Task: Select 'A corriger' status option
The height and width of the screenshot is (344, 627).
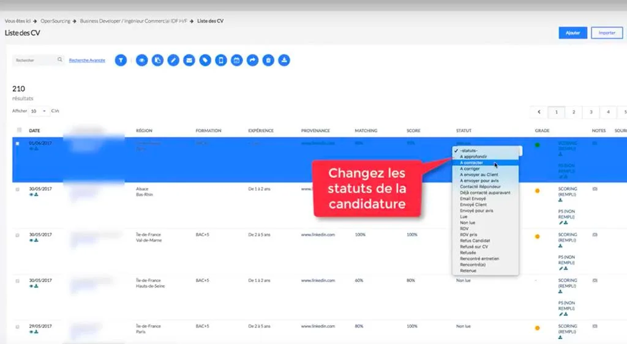Action: click(x=486, y=168)
